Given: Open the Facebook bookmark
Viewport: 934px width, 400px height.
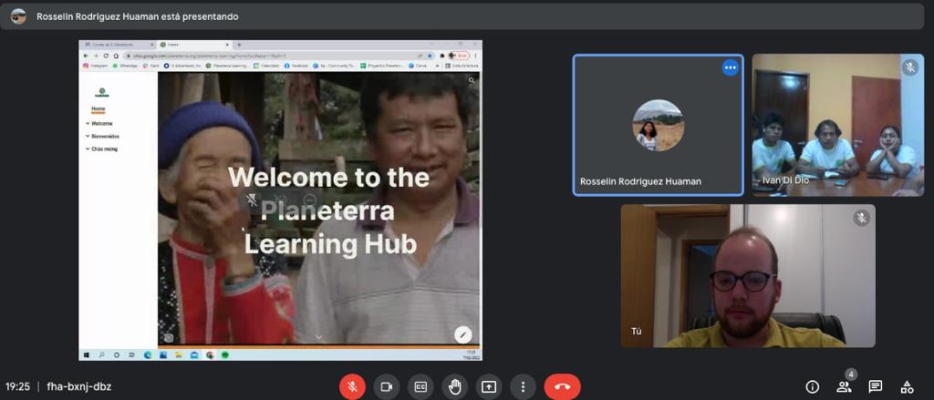Looking at the screenshot, I should 296,66.
